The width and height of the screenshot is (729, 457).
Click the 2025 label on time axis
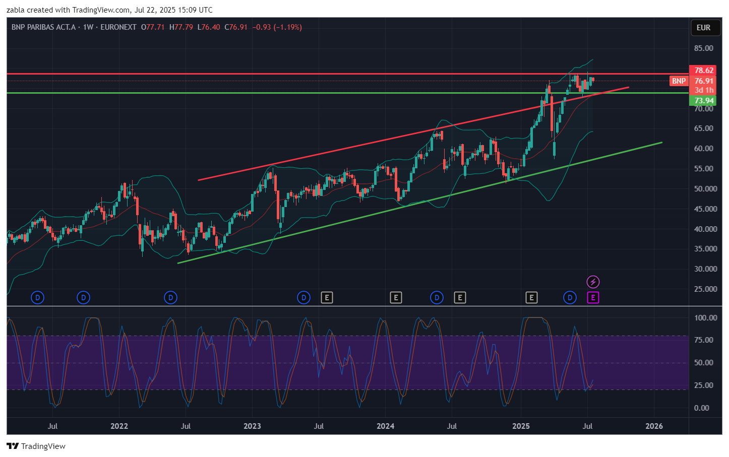[521, 426]
